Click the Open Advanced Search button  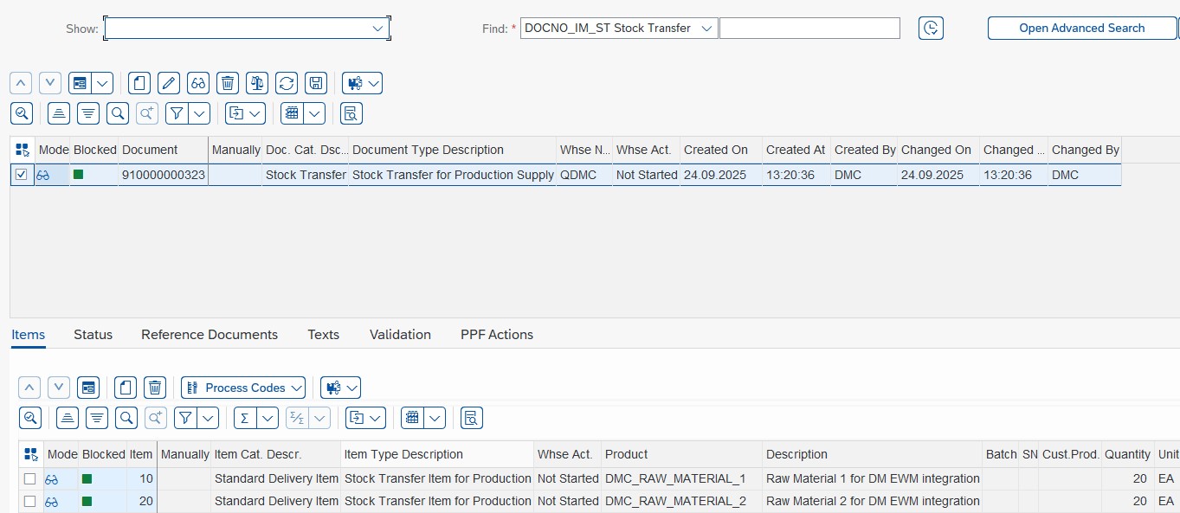1082,28
